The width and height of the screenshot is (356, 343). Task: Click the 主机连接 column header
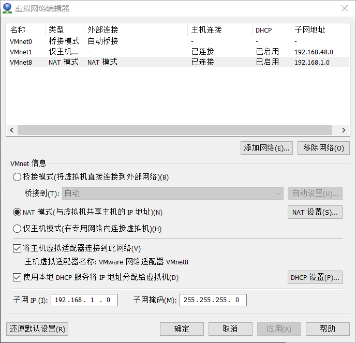tap(220, 29)
